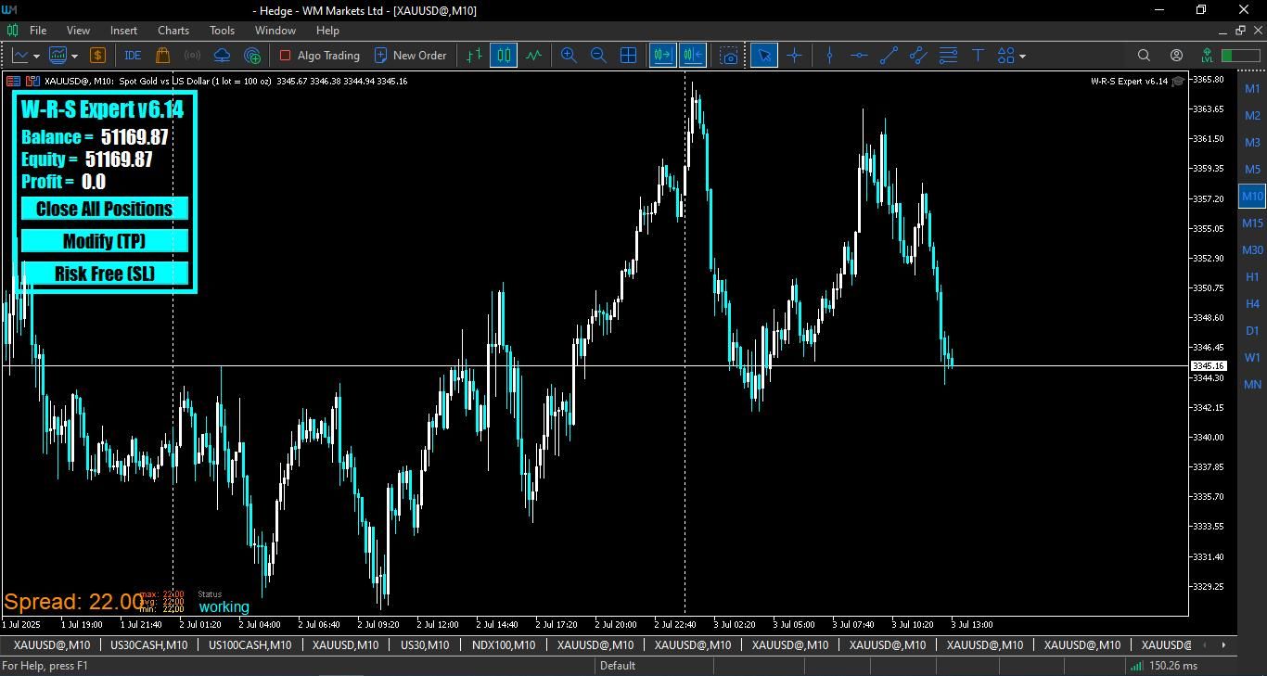Draw a vertical line

pyautogui.click(x=829, y=56)
